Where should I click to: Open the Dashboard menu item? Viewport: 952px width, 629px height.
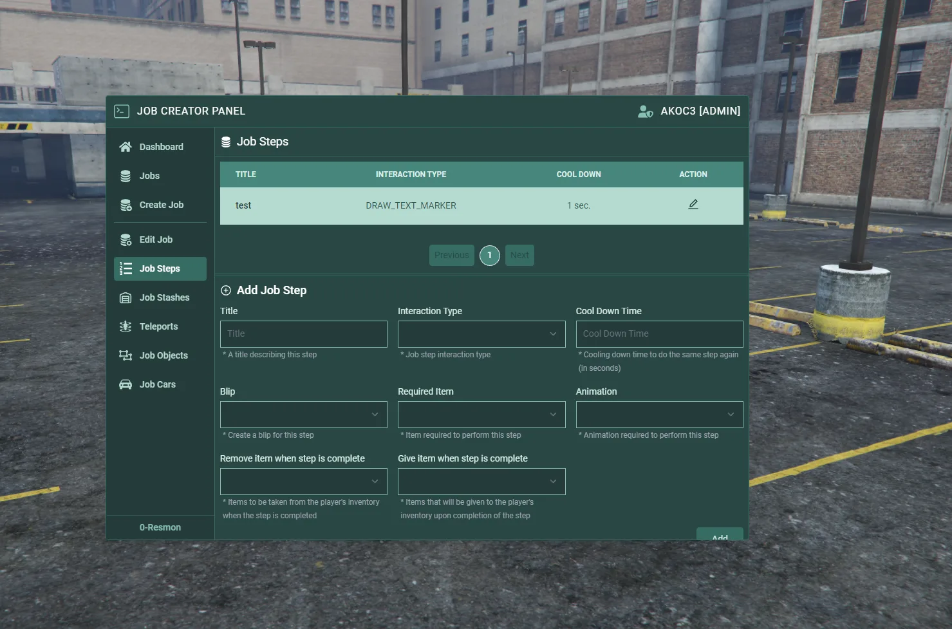click(x=160, y=147)
